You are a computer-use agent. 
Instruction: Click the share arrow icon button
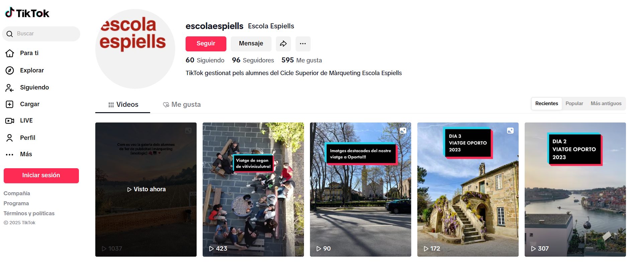[283, 44]
